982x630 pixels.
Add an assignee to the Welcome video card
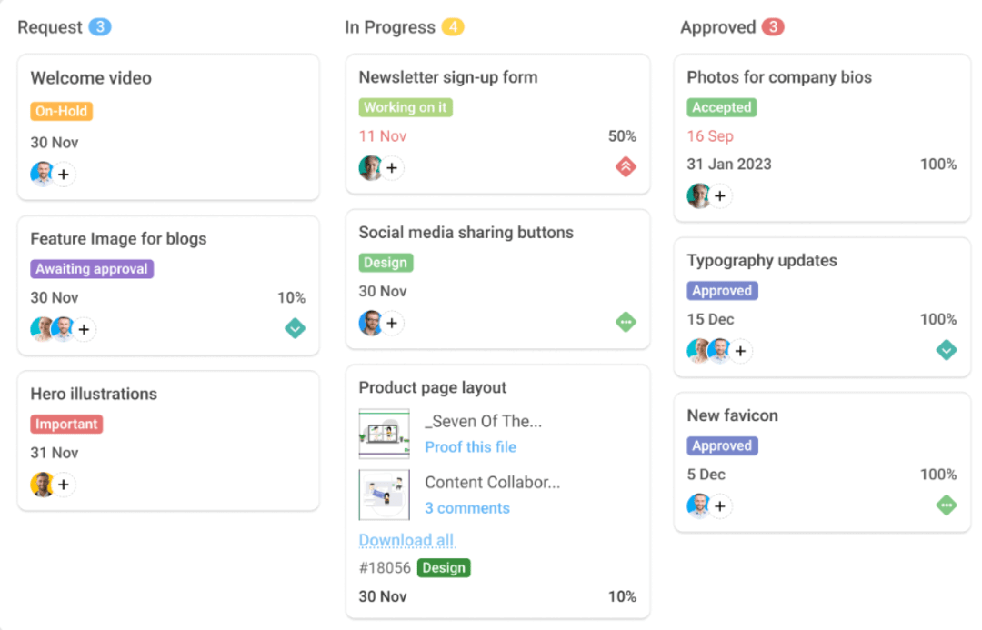coord(64,174)
